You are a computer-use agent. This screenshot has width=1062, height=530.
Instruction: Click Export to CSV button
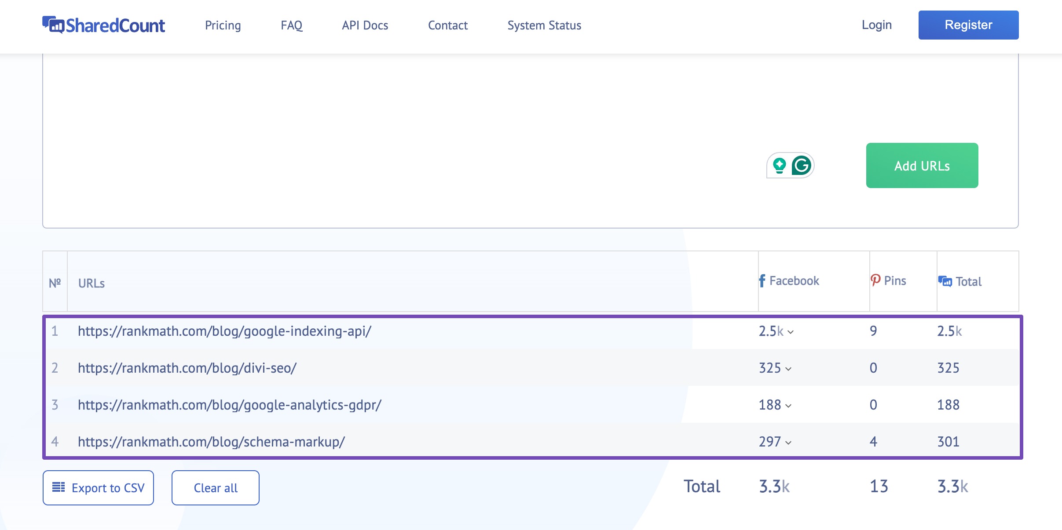98,488
